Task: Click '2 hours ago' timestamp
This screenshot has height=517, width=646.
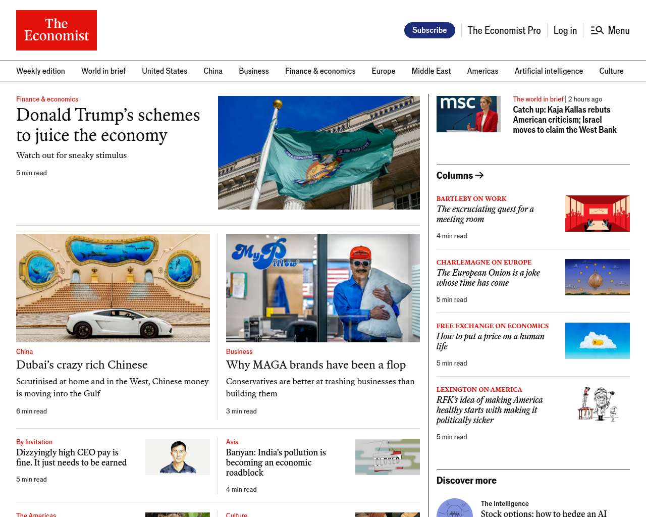Action: (585, 99)
